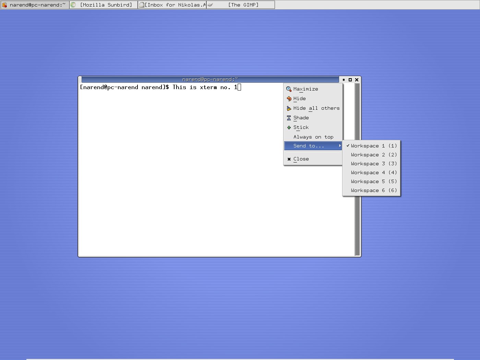Move window to Workspace 5 (5)

[373, 181]
